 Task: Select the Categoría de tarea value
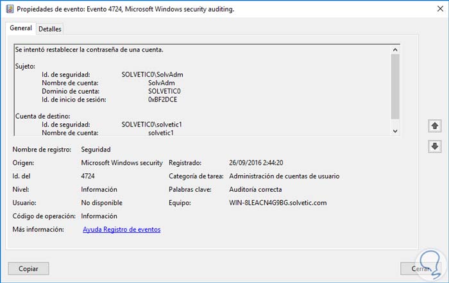pos(284,176)
